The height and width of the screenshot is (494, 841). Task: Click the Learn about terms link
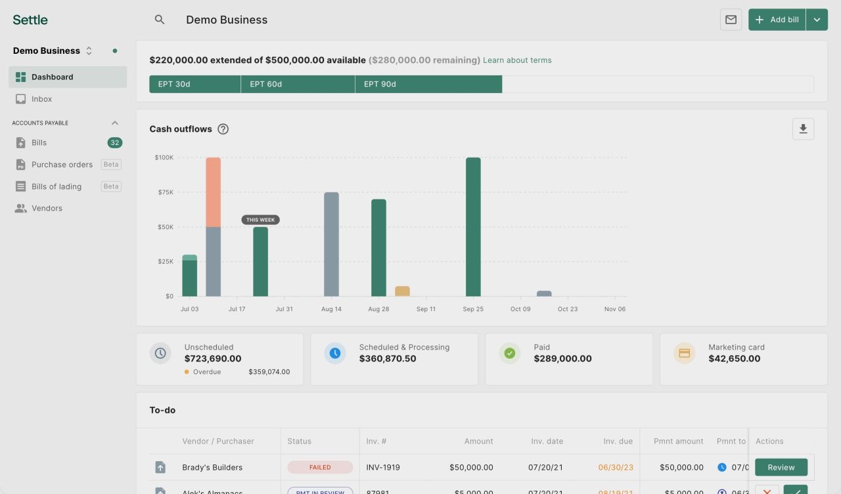[x=517, y=60]
